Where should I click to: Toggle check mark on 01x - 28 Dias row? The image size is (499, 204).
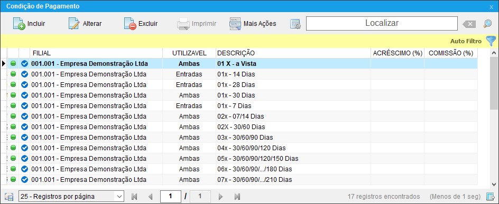[x=24, y=85]
